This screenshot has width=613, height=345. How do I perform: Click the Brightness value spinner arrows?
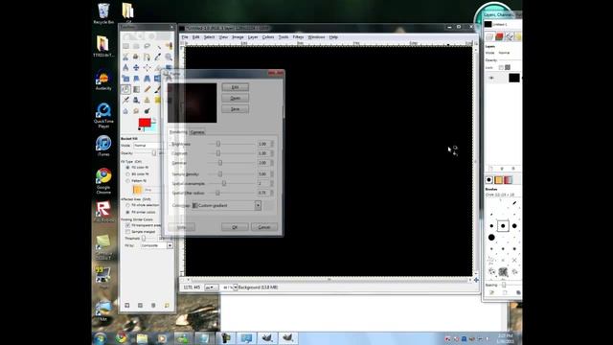272,144
